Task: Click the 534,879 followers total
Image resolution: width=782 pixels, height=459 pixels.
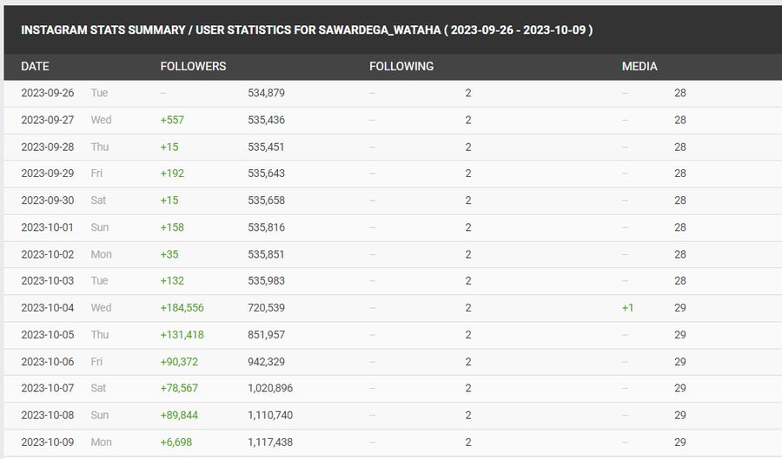Action: click(x=267, y=93)
